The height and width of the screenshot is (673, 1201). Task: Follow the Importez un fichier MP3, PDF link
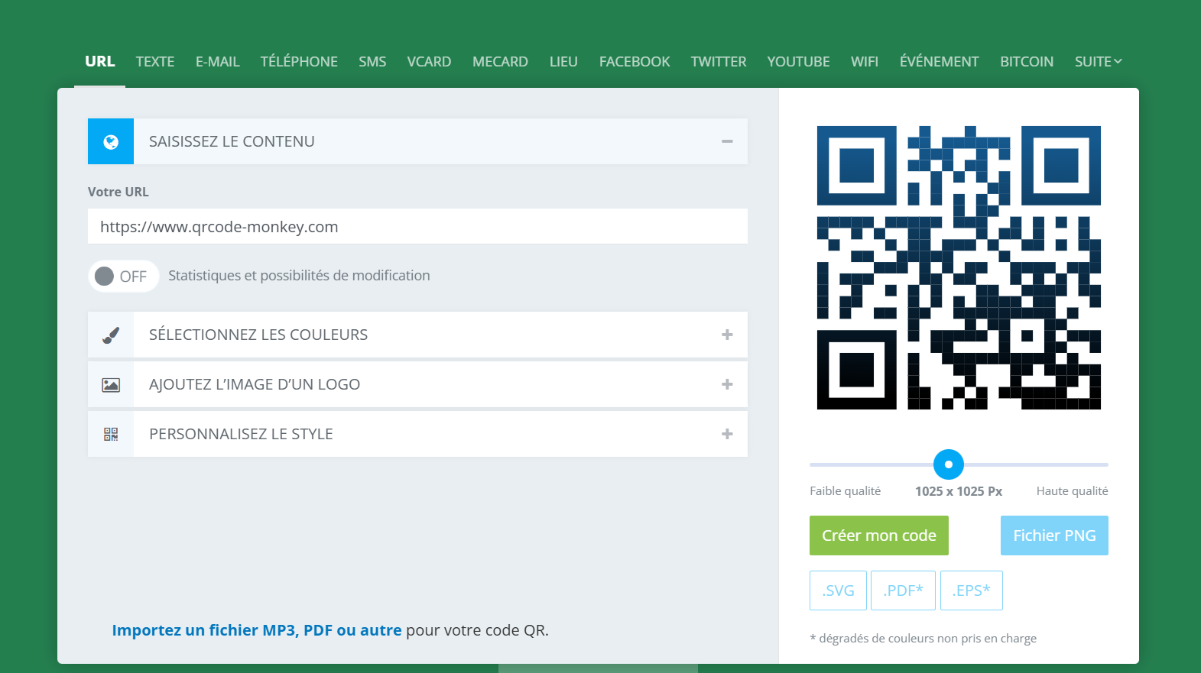[256, 630]
